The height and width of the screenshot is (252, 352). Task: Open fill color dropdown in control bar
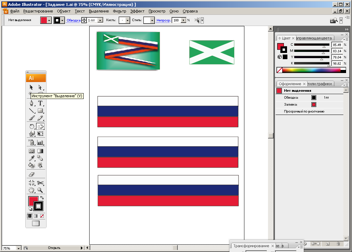pos(49,20)
